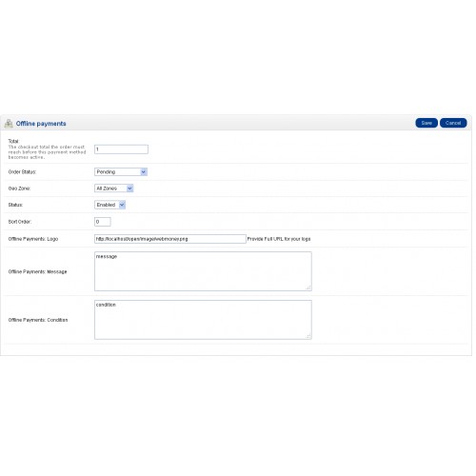Click the Order Status dropdown arrow

144,171
